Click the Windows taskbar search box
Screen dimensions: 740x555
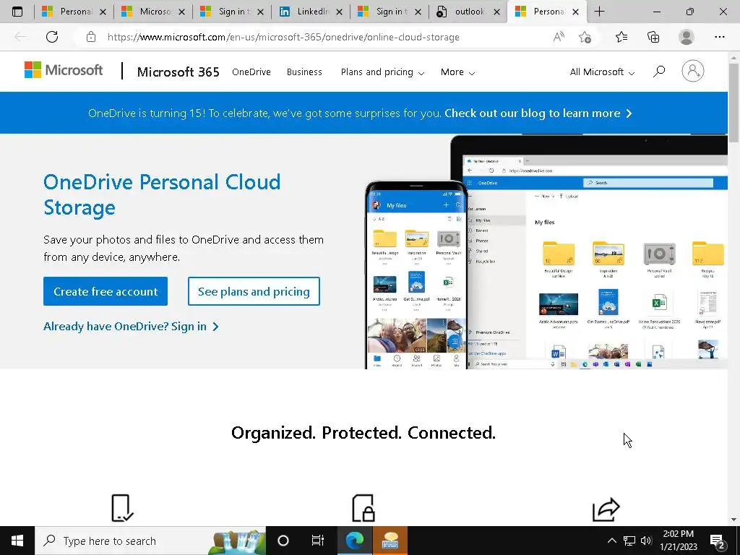[150, 541]
